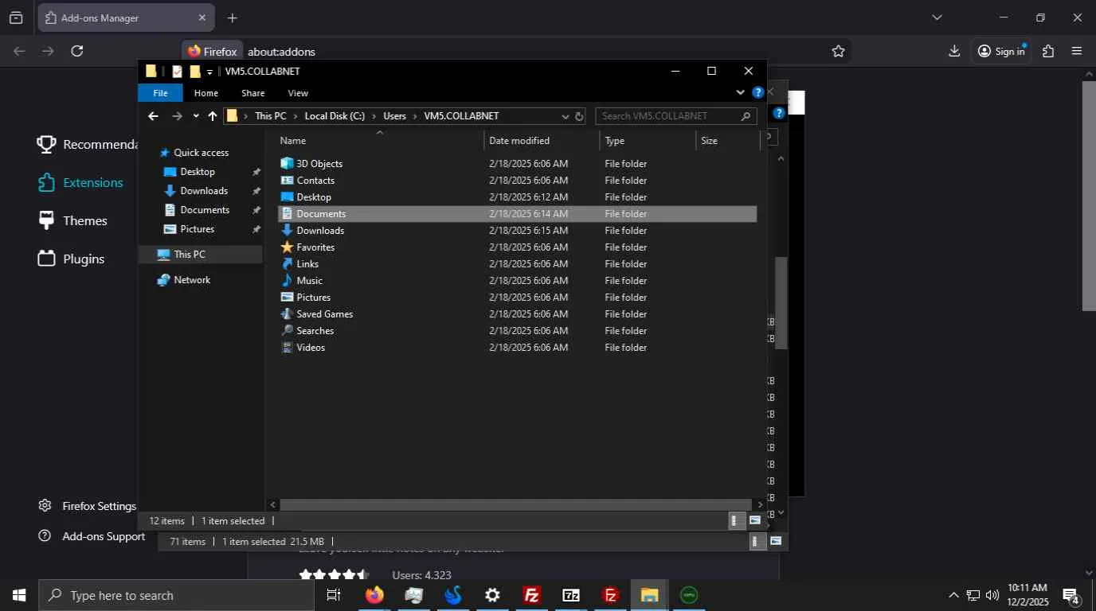Open Help in the VM5.COLLABNET window's ribbon
Viewport: 1096px width, 611px height.
click(758, 92)
